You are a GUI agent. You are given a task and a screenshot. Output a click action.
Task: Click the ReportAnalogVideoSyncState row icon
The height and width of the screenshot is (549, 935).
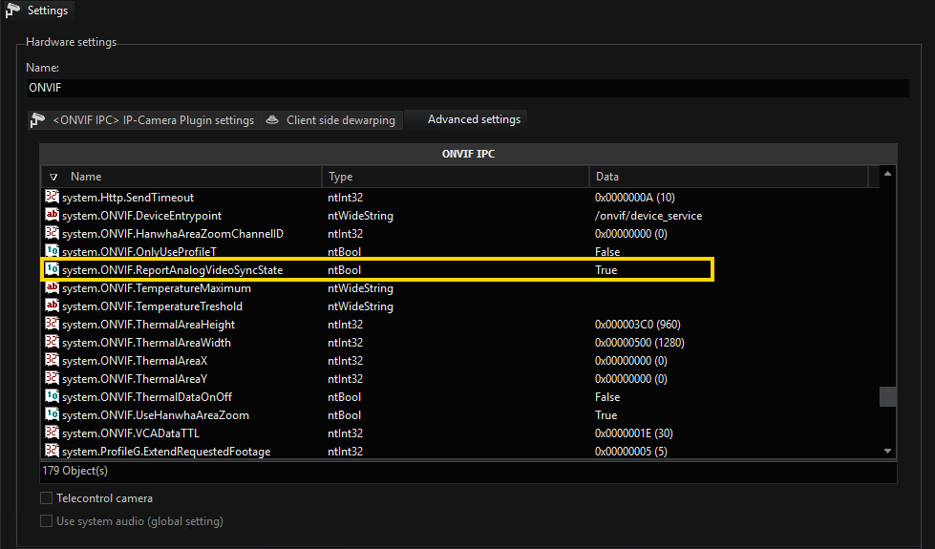pyautogui.click(x=53, y=270)
